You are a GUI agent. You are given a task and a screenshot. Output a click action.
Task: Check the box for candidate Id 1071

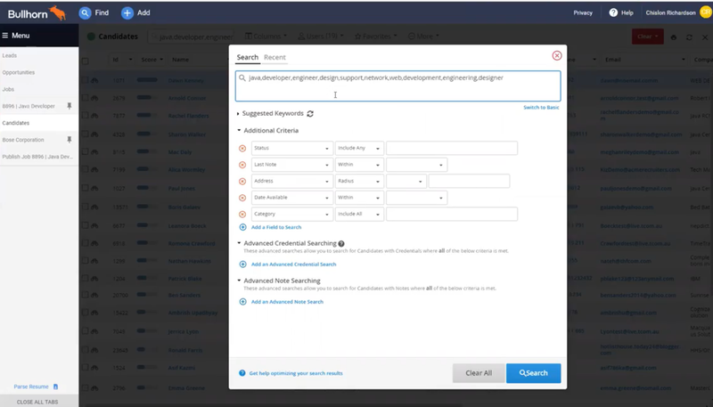click(85, 80)
